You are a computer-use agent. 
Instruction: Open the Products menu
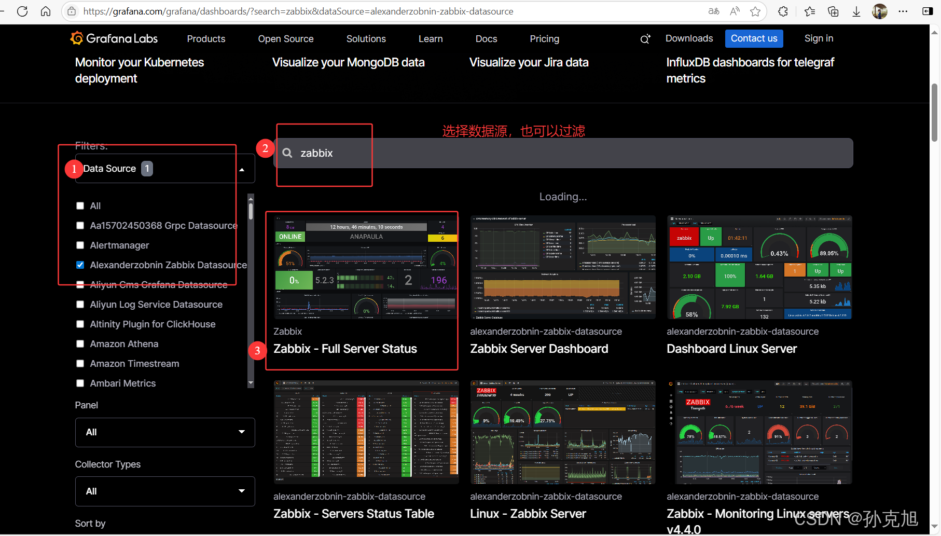click(x=206, y=39)
